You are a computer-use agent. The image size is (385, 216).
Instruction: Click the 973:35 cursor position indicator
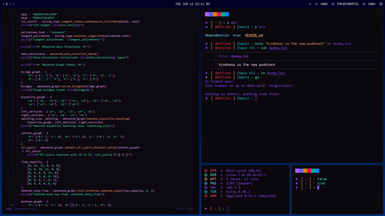[180, 209]
